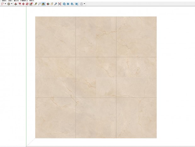Select the Scale tool
The width and height of the screenshot is (195, 147).
click(31, 4)
